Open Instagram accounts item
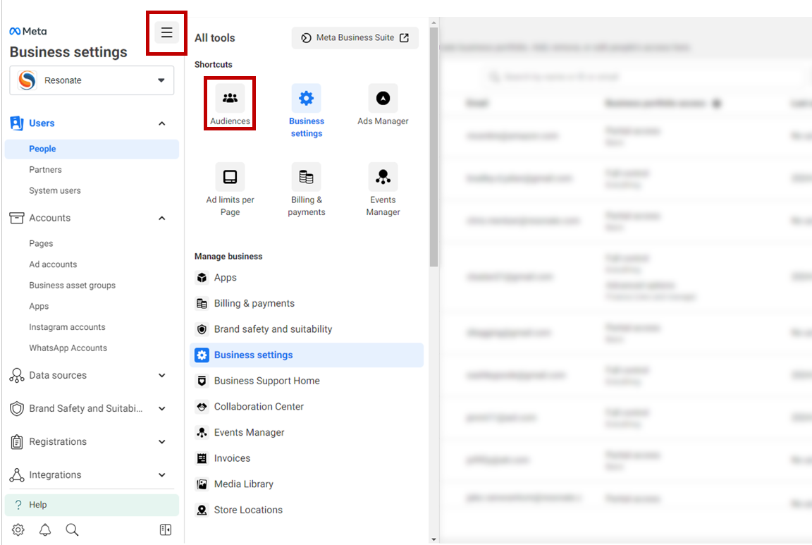The image size is (812, 545). (67, 327)
